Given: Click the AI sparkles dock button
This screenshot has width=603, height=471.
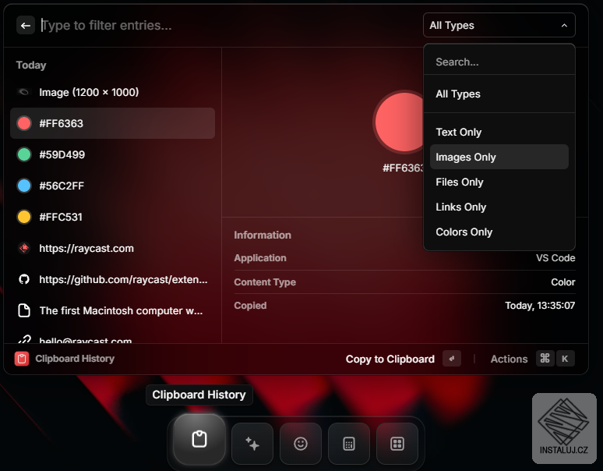Looking at the screenshot, I should point(252,444).
